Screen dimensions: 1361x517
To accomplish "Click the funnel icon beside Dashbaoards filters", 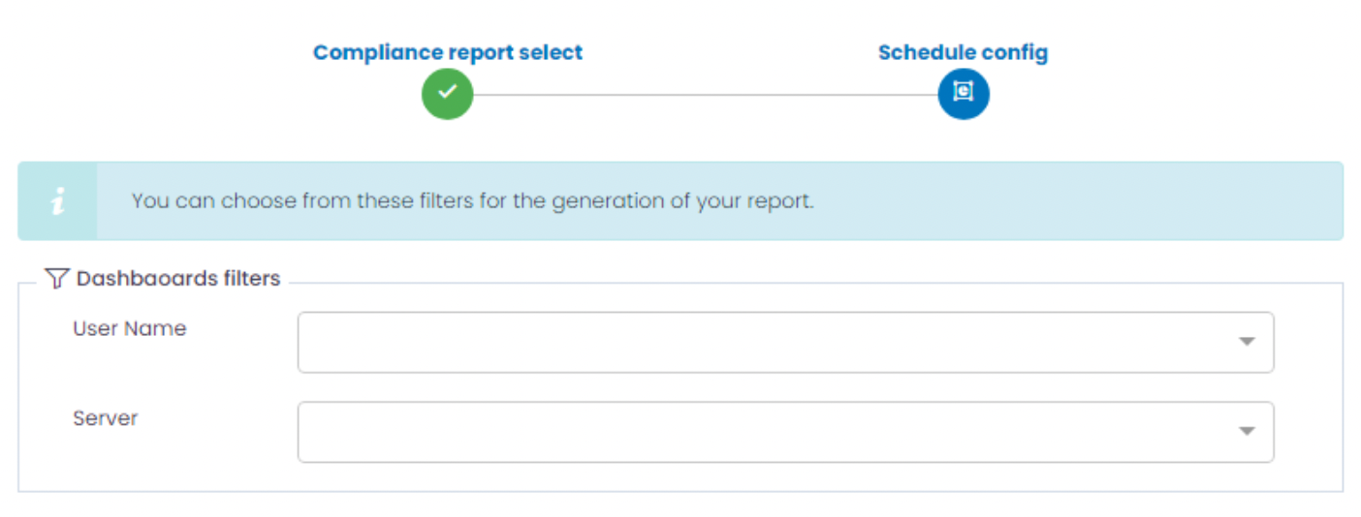I will [x=56, y=279].
